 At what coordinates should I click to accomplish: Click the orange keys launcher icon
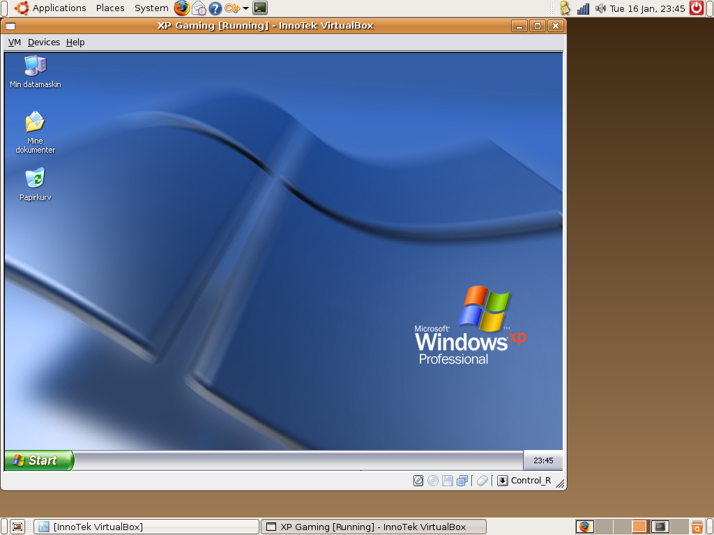(231, 8)
